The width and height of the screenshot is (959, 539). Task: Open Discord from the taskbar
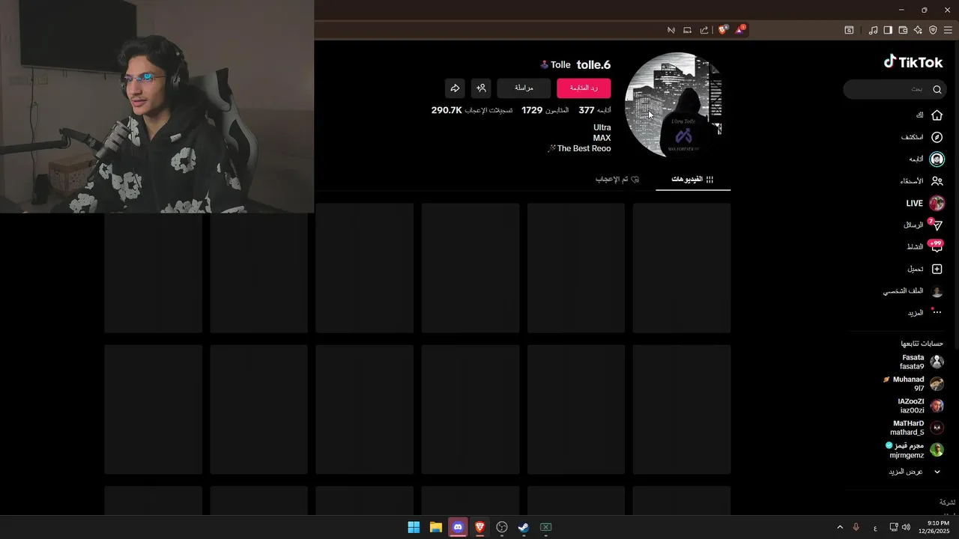tap(458, 527)
